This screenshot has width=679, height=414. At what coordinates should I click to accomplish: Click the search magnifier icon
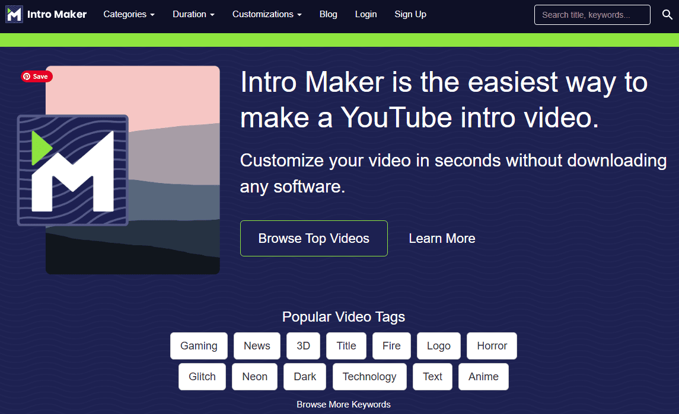[x=667, y=15]
